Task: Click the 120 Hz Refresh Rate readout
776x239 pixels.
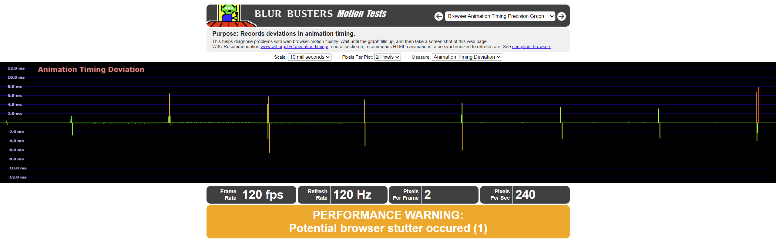Action: pyautogui.click(x=352, y=195)
